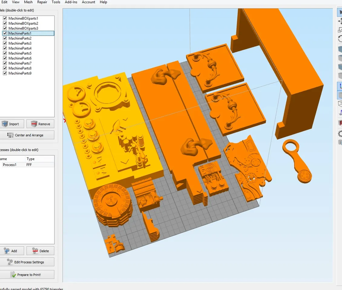Click the Import button
Viewport: 342px width, 290px height.
point(11,124)
